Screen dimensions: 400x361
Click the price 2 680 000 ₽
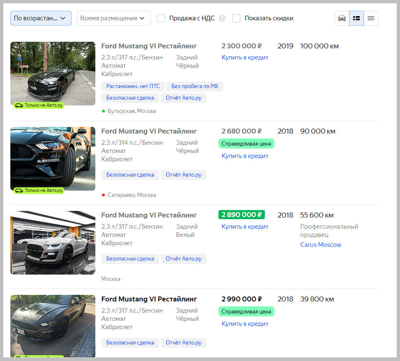241,131
